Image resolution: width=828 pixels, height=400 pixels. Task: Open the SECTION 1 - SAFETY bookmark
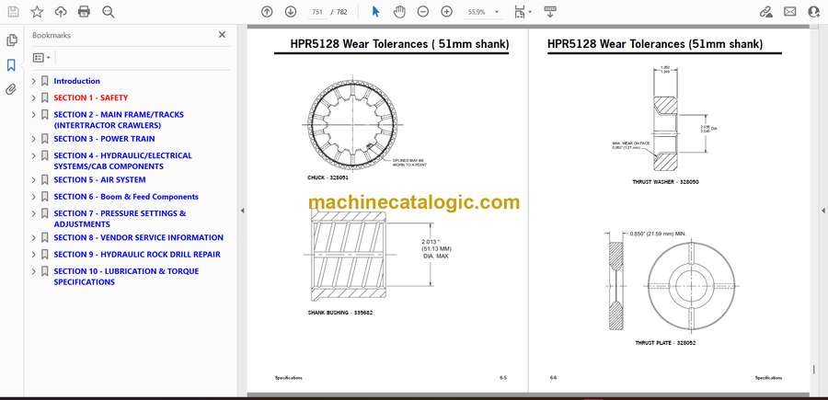click(x=91, y=98)
